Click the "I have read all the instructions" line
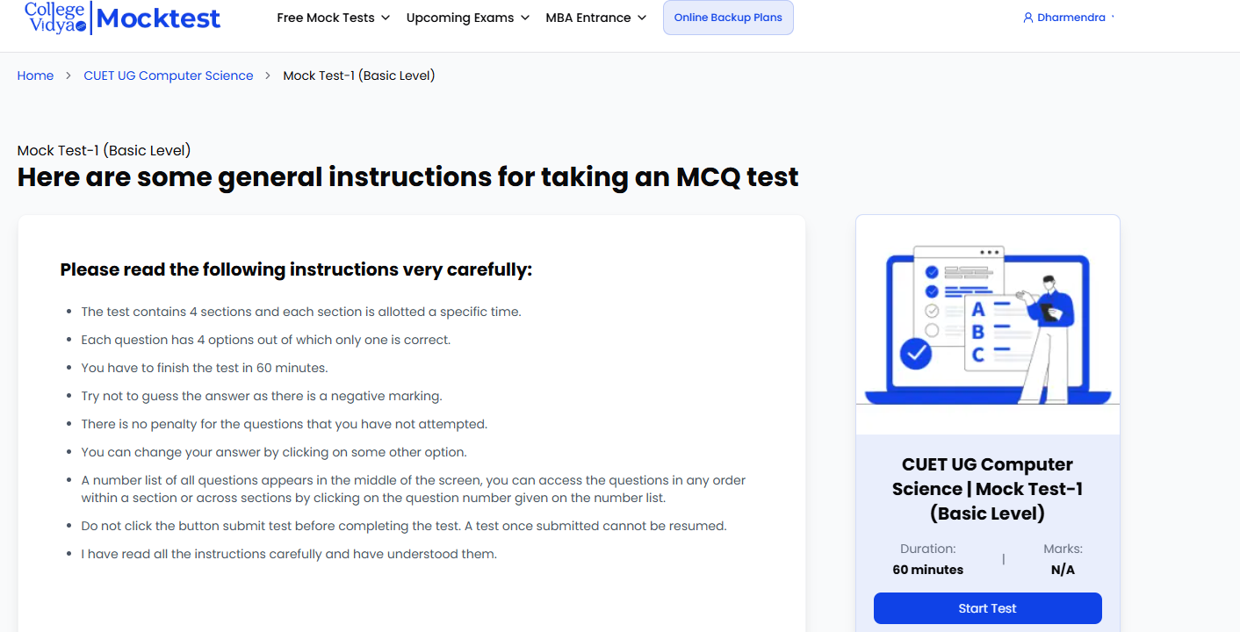Viewport: 1240px width, 632px height. tap(289, 554)
